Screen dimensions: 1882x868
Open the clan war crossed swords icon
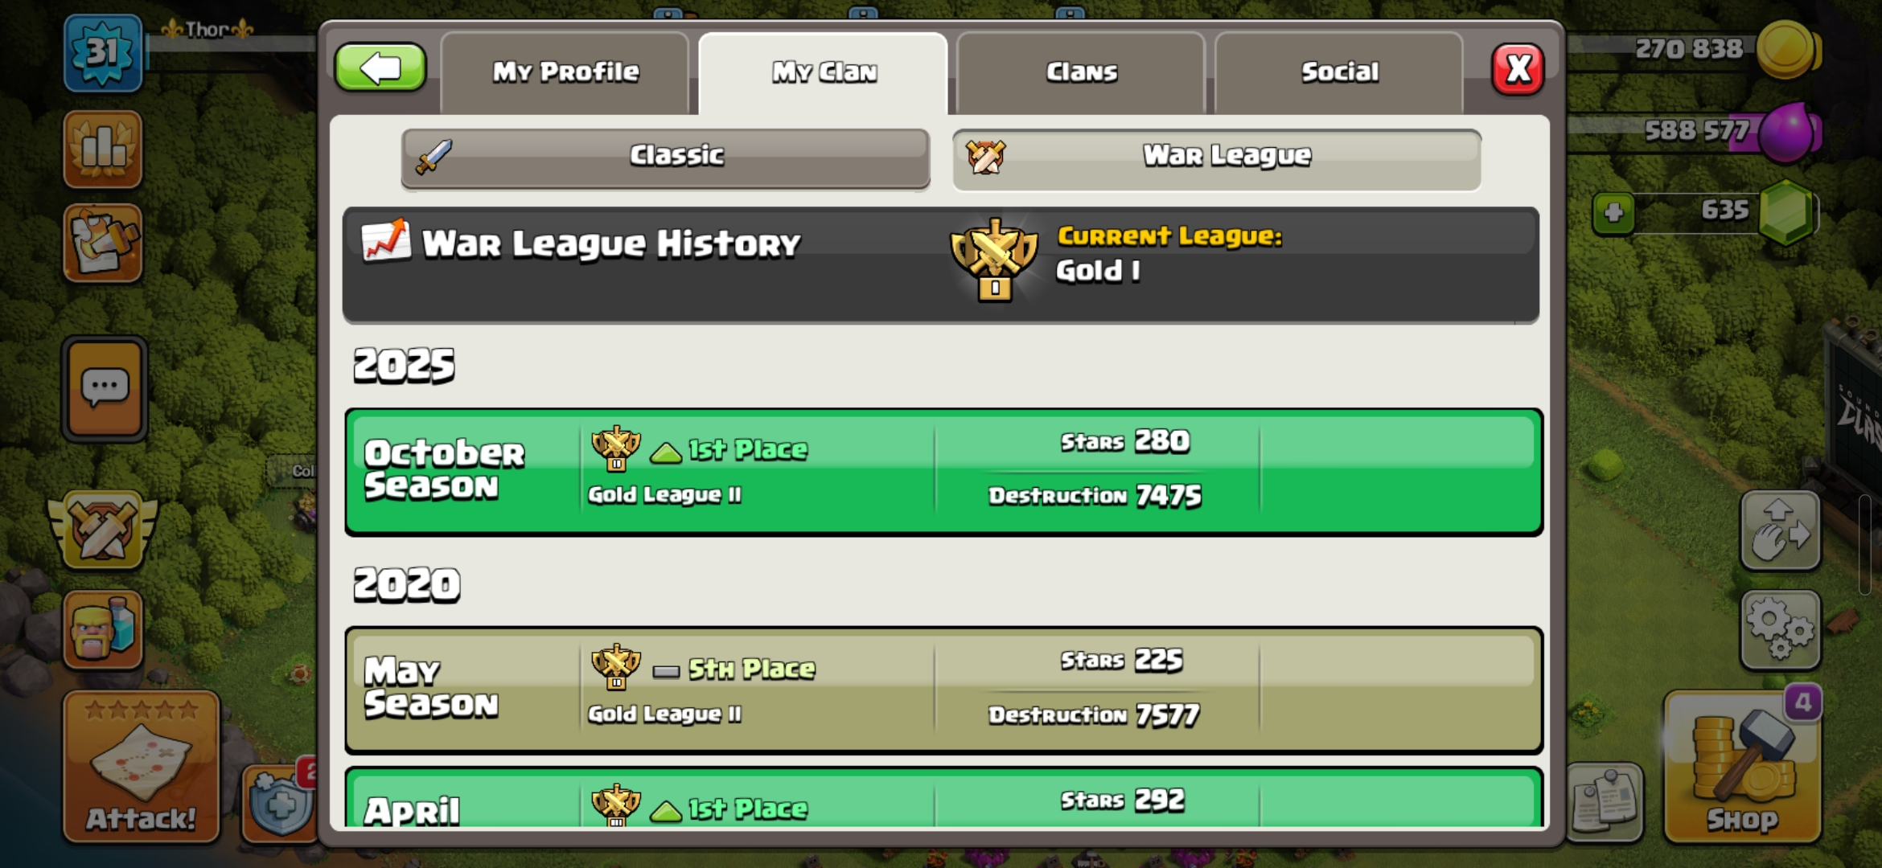pos(103,529)
